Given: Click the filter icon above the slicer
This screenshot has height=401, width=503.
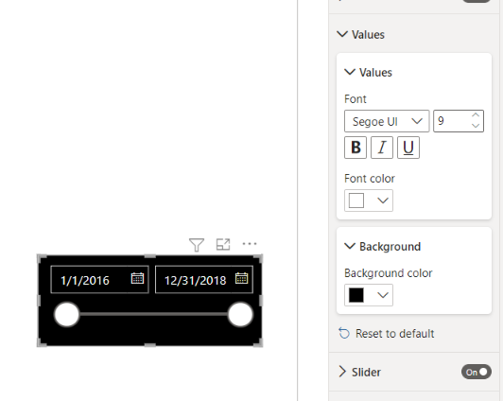Looking at the screenshot, I should click(x=197, y=245).
